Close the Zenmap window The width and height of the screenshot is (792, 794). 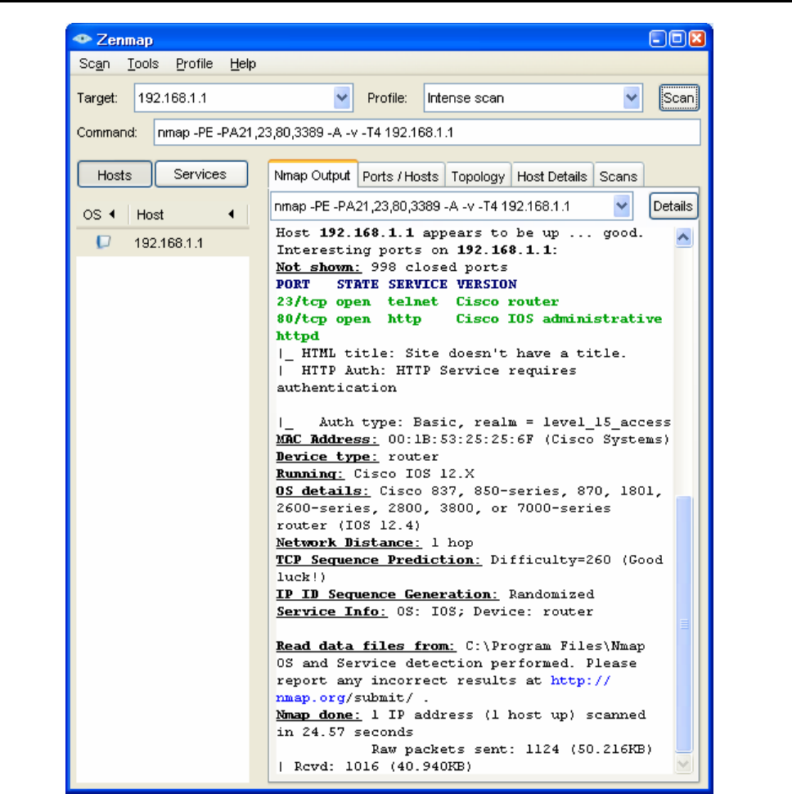click(x=697, y=38)
